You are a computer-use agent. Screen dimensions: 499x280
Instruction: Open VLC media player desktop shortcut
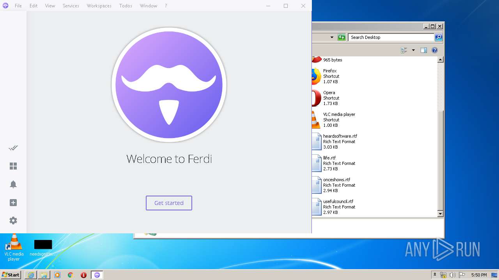(x=14, y=247)
